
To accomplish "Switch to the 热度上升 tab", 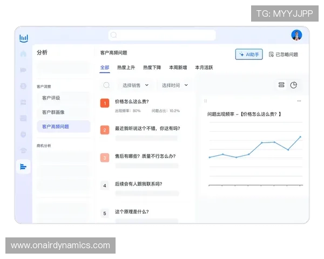I will coord(126,67).
